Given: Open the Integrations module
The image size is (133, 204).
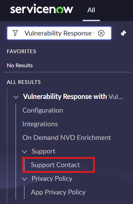Looking at the screenshot, I should [x=40, y=124].
